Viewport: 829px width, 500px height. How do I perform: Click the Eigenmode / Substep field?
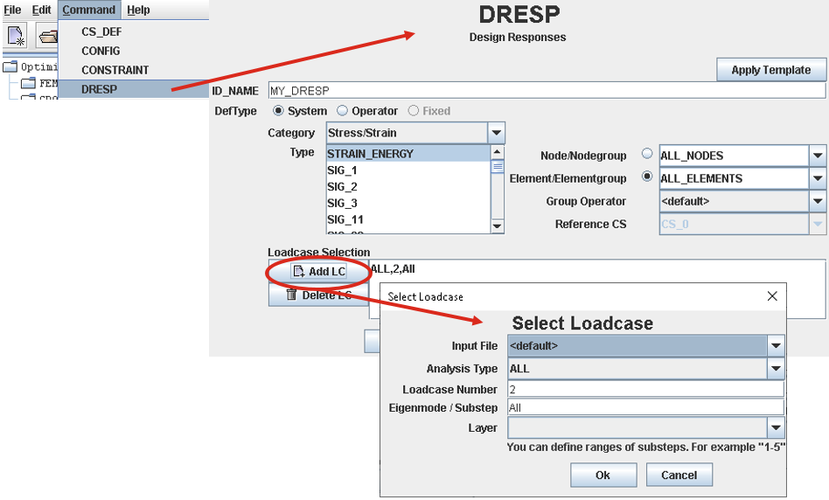[645, 407]
